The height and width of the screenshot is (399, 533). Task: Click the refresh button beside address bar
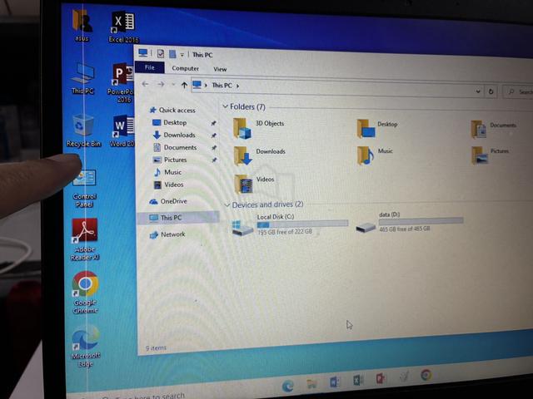click(491, 91)
